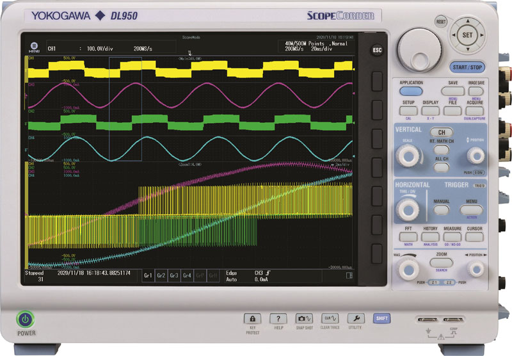Click the center SET key
Viewport: 512px width, 356px height.
[x=468, y=35]
